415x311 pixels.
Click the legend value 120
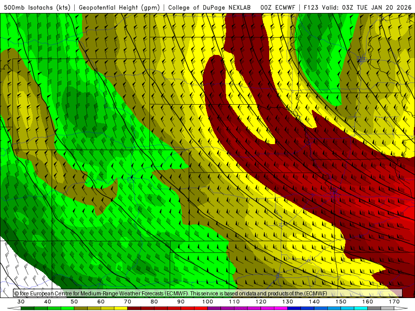(261, 302)
